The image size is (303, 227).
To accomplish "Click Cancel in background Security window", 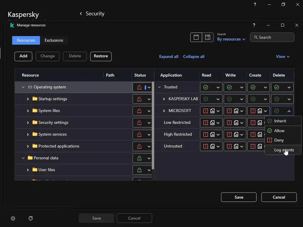I will tap(134, 218).
